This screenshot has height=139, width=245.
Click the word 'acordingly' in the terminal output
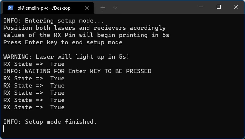tap(148, 28)
